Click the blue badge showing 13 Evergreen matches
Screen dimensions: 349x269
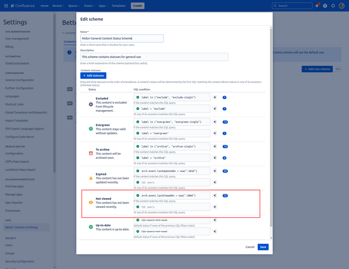tap(225, 122)
